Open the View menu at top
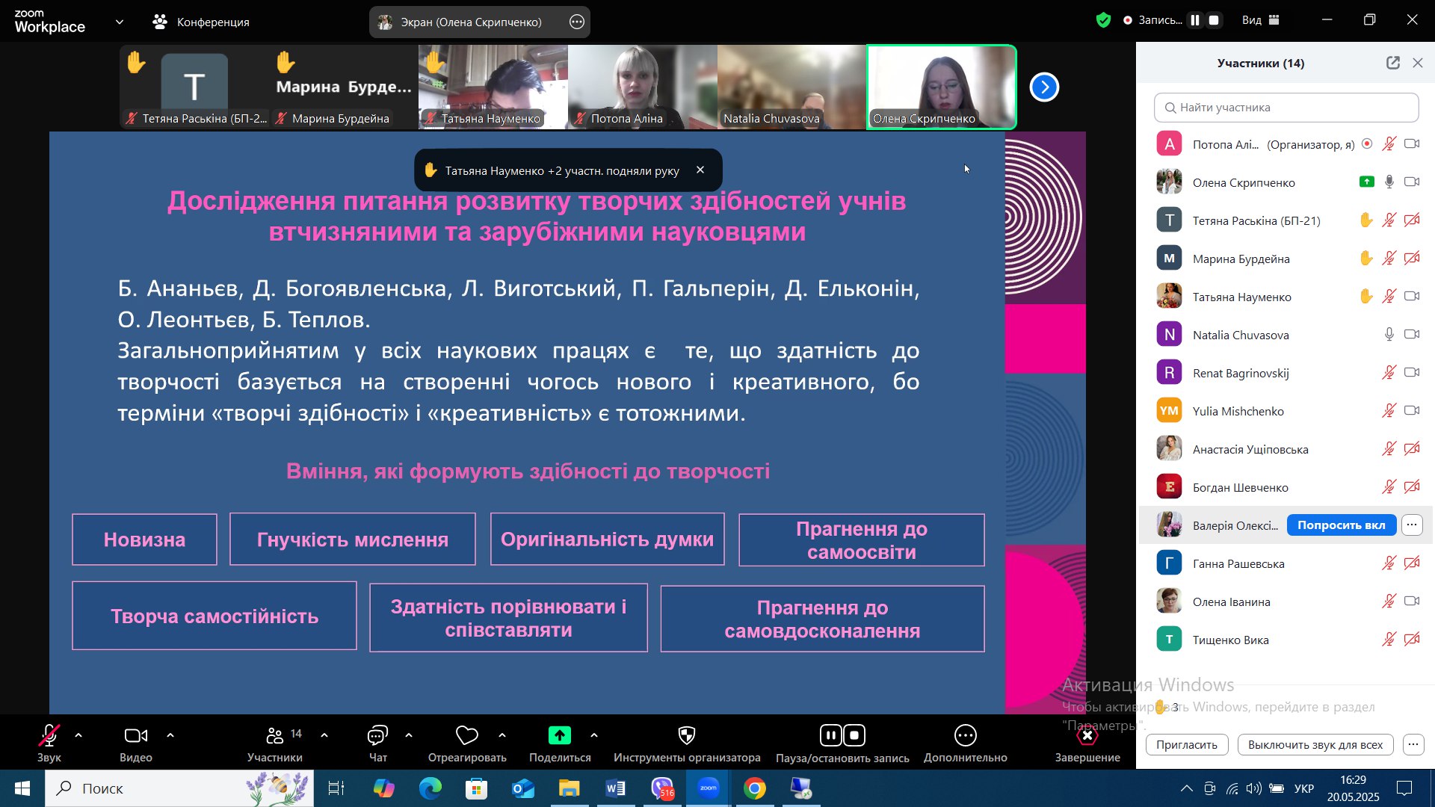1435x807 pixels. pos(1260,20)
